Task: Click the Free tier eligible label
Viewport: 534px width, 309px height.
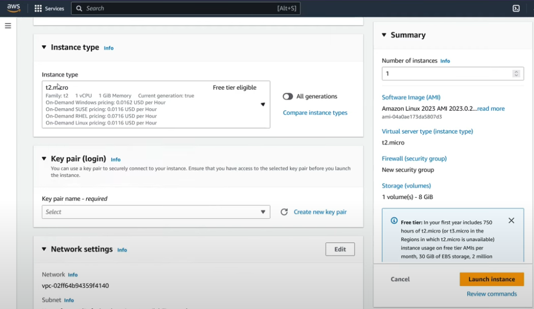Action: pyautogui.click(x=235, y=88)
